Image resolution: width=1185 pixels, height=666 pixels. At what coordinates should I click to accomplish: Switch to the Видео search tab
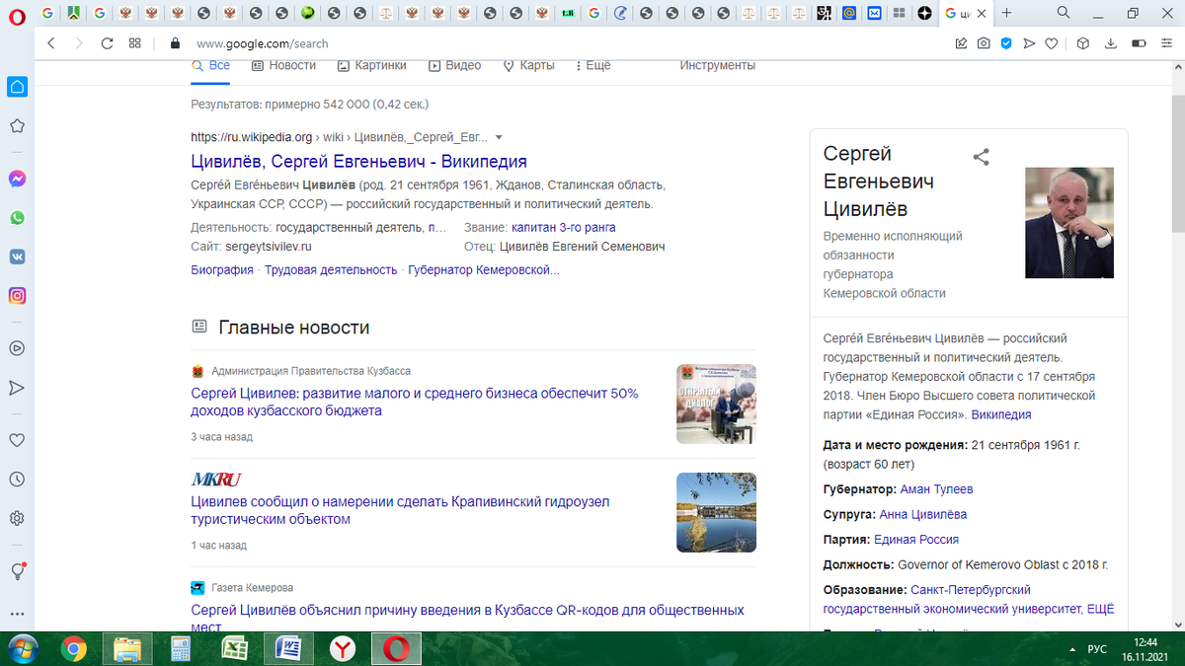(454, 65)
